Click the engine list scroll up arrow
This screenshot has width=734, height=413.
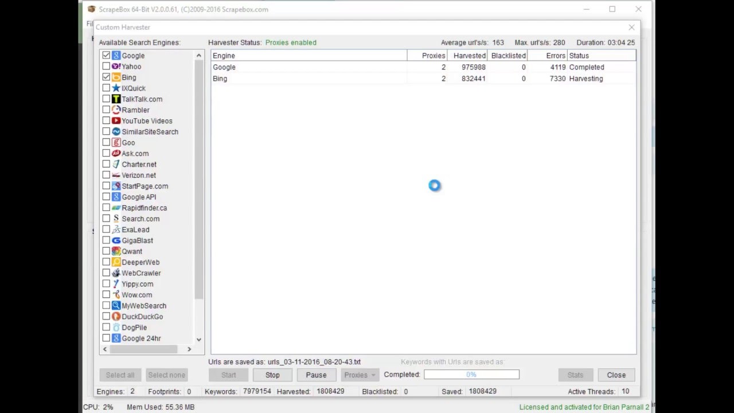[199, 56]
